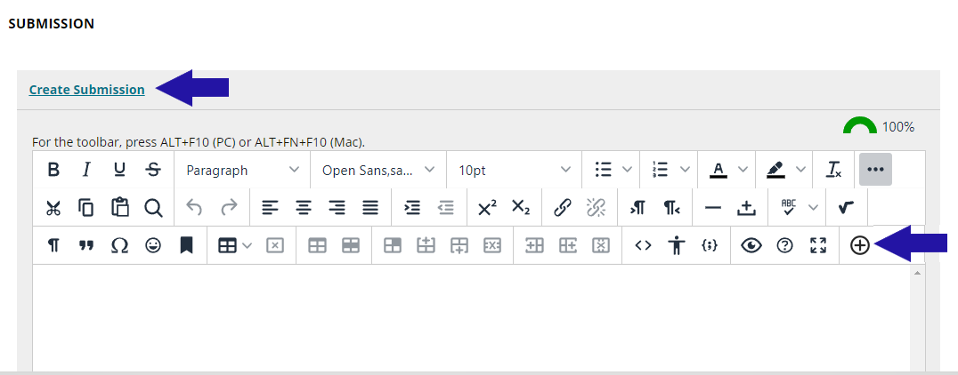Open the emoji picker icon

[153, 246]
